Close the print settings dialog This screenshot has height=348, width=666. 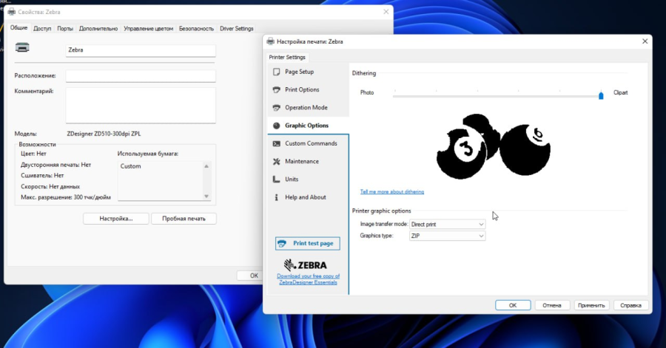[x=645, y=41]
